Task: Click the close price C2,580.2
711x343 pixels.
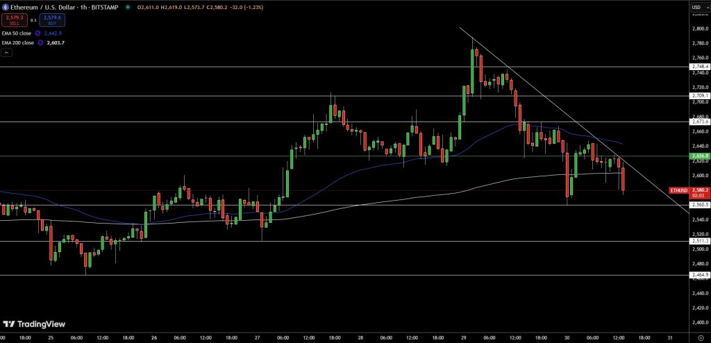Action: (x=218, y=8)
